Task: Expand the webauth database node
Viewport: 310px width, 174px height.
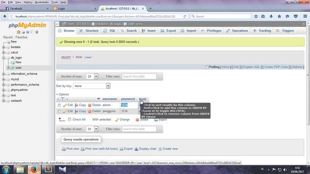Action: (3, 101)
